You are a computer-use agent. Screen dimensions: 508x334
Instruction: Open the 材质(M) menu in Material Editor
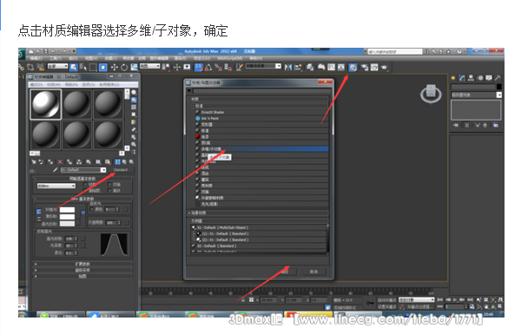[54, 85]
